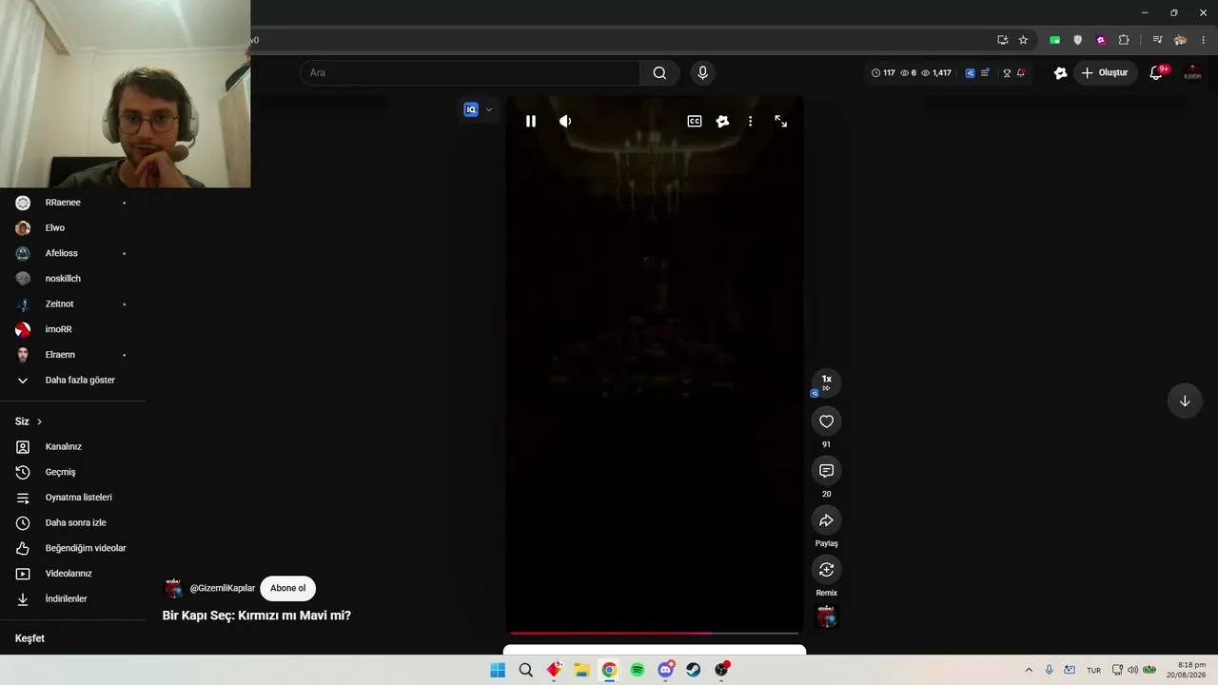The image size is (1218, 685).
Task: Open the account avatar menu
Action: click(1192, 73)
